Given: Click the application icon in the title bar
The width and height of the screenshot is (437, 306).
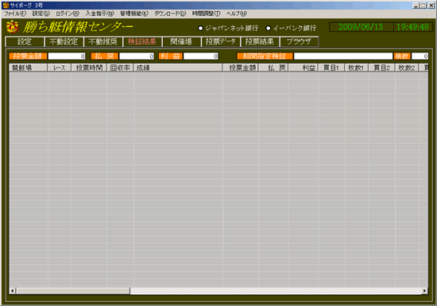Looking at the screenshot, I should [x=6, y=6].
